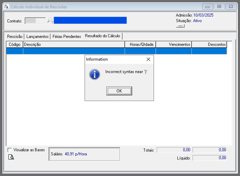Switch to the Rescisão tab

(x=15, y=37)
